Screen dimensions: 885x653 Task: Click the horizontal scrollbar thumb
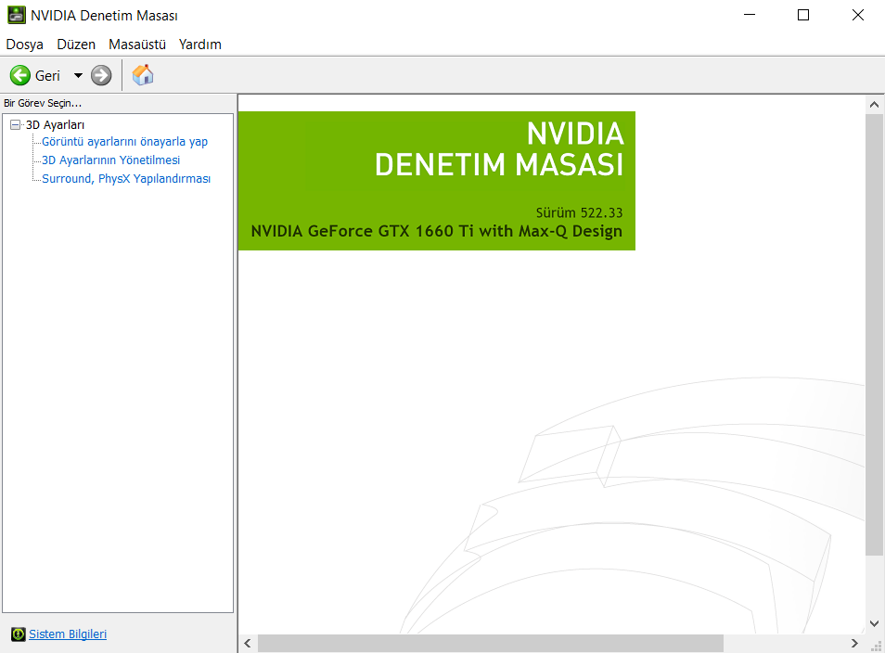tap(491, 644)
